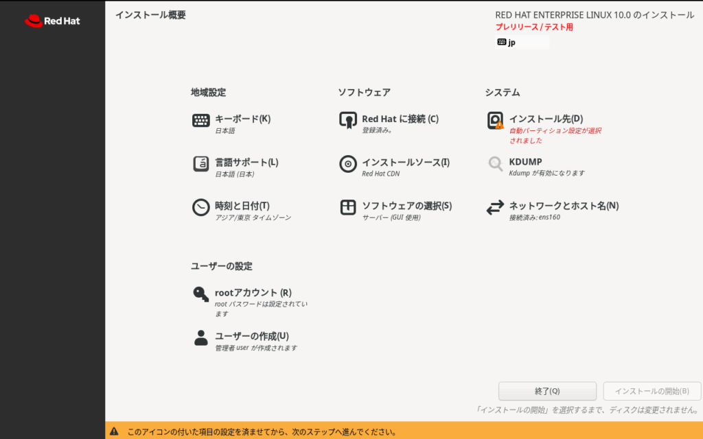The image size is (703, 439).
Task: Click the jp keyboard layout indicator
Action: tap(521, 43)
